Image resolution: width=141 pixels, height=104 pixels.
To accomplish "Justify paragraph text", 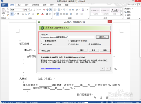I will click(64, 14).
